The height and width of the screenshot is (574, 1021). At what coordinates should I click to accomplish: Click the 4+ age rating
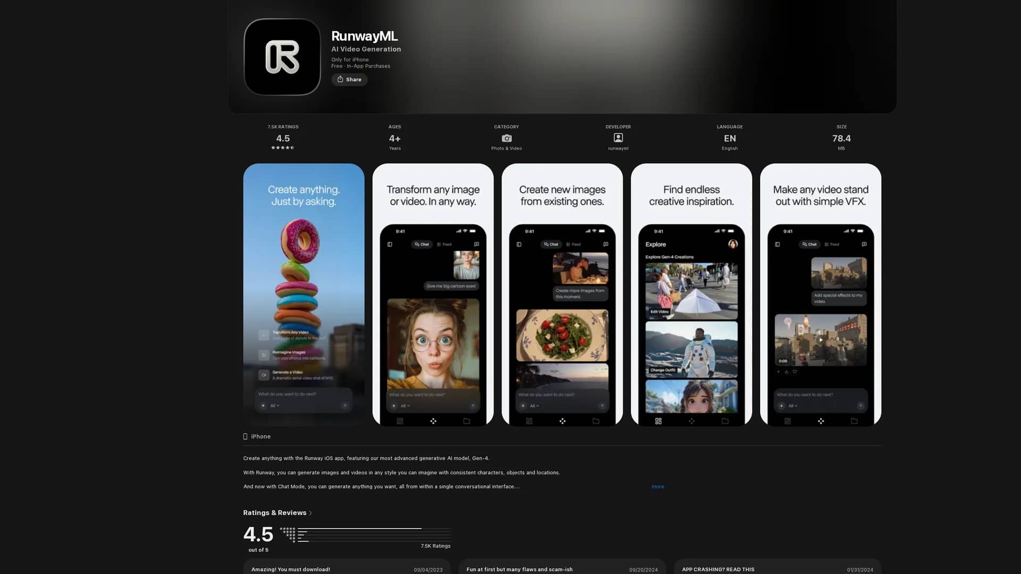click(x=395, y=138)
